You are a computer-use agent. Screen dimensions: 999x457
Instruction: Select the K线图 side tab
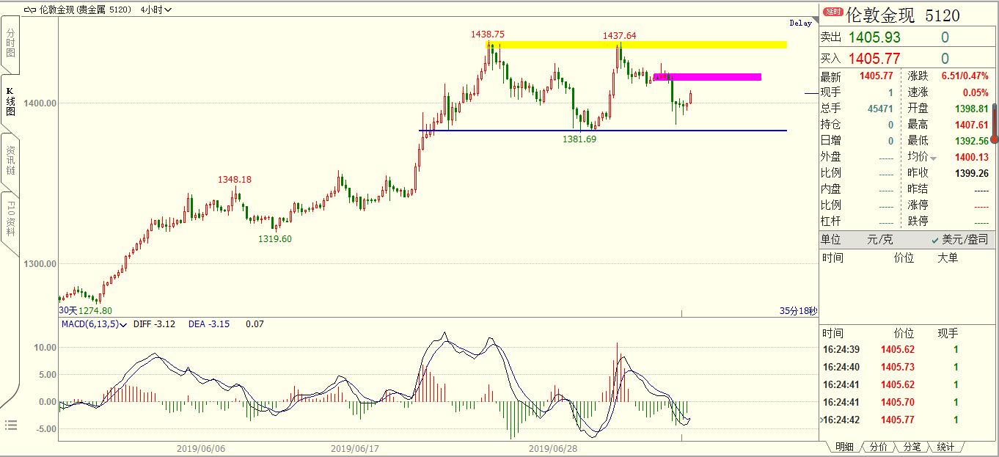coord(10,102)
